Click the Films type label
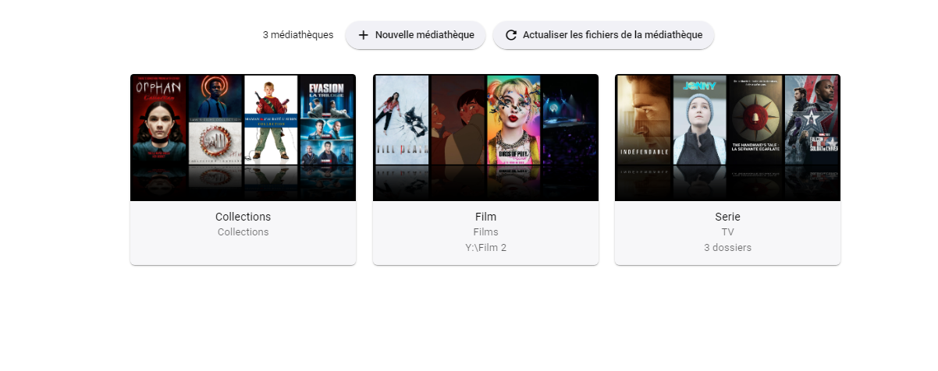The height and width of the screenshot is (371, 938). coord(485,232)
